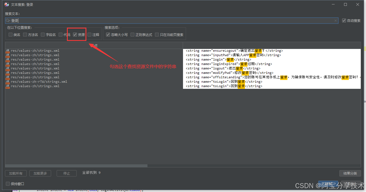366x192 pixels.
Task: Tick the 保持窗口 checkbox
Action: click(x=8, y=184)
